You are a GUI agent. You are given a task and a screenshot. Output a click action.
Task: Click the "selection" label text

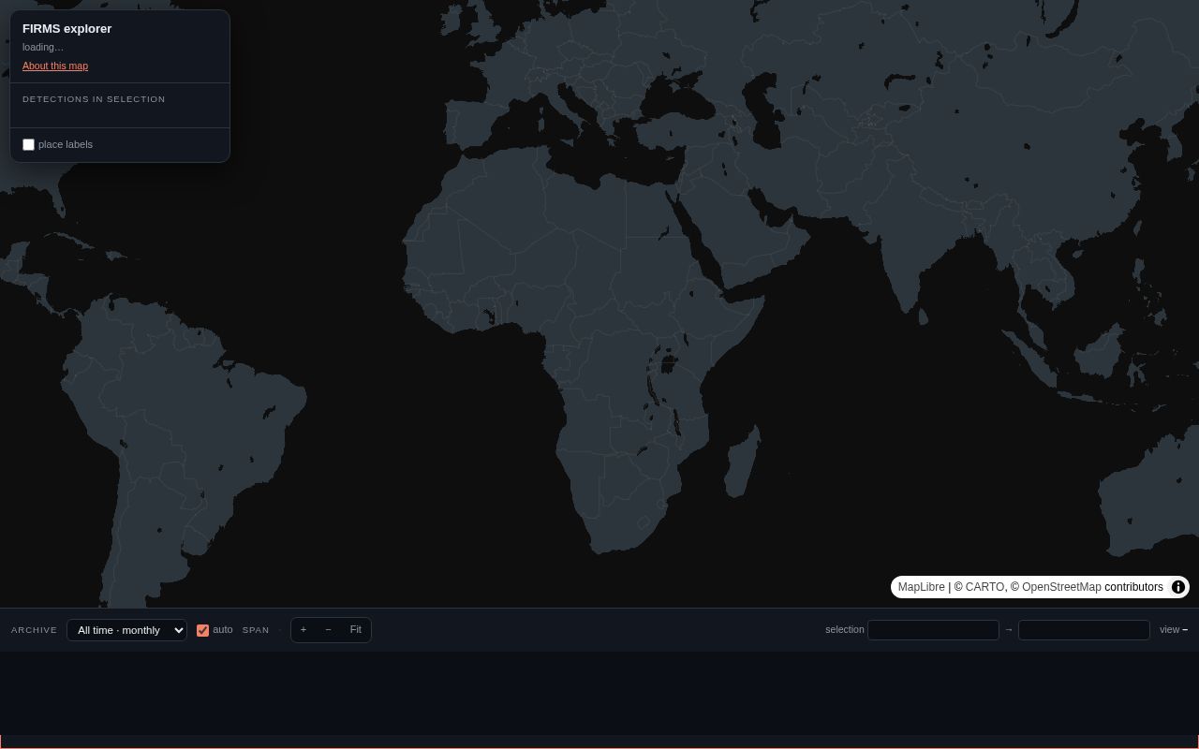click(x=845, y=630)
